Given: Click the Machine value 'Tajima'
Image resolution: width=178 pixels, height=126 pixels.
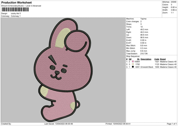Looking at the screenshot, I should pos(143,19).
